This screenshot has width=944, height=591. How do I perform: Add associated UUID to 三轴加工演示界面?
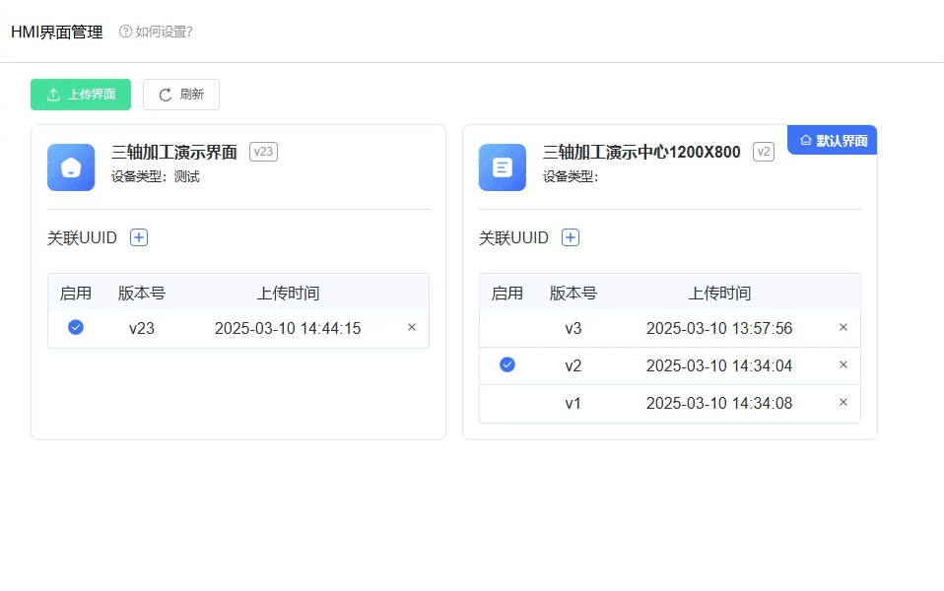[x=139, y=237]
